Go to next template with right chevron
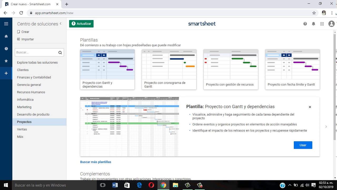Screen dimensions: 337x190 tap(326, 127)
